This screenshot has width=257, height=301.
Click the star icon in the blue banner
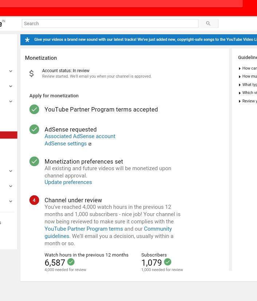pos(27,40)
